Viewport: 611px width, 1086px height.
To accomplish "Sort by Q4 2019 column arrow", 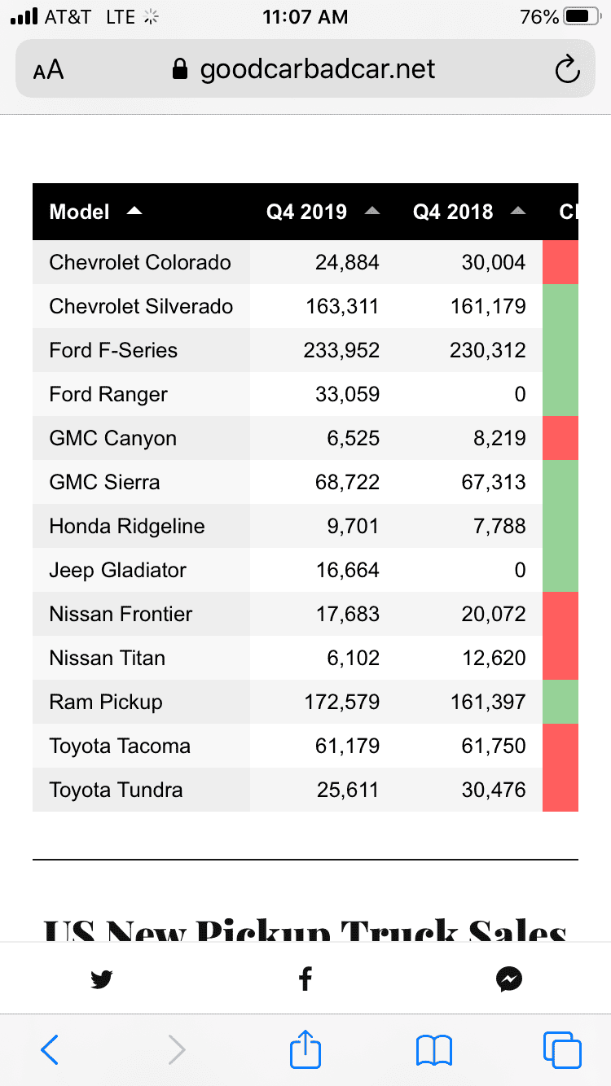I will click(372, 212).
